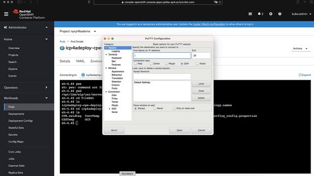This screenshot has width=314, height=176.
Task: Click the Save session button
Action: [201, 91]
